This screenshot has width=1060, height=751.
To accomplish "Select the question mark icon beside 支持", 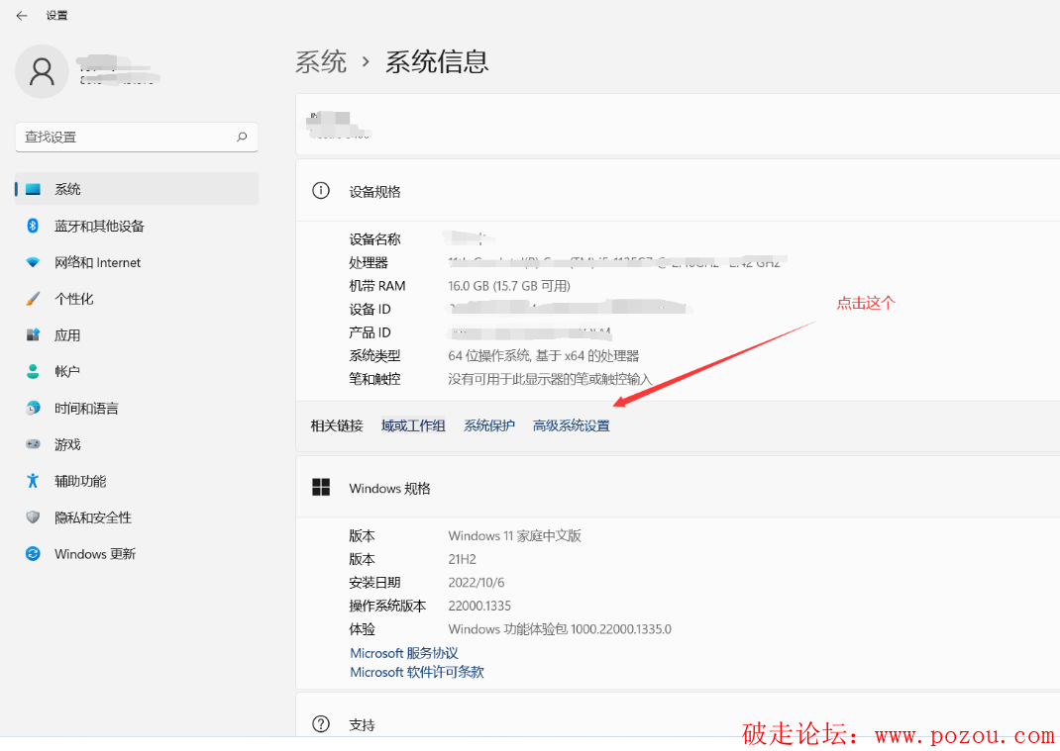I will click(x=320, y=724).
